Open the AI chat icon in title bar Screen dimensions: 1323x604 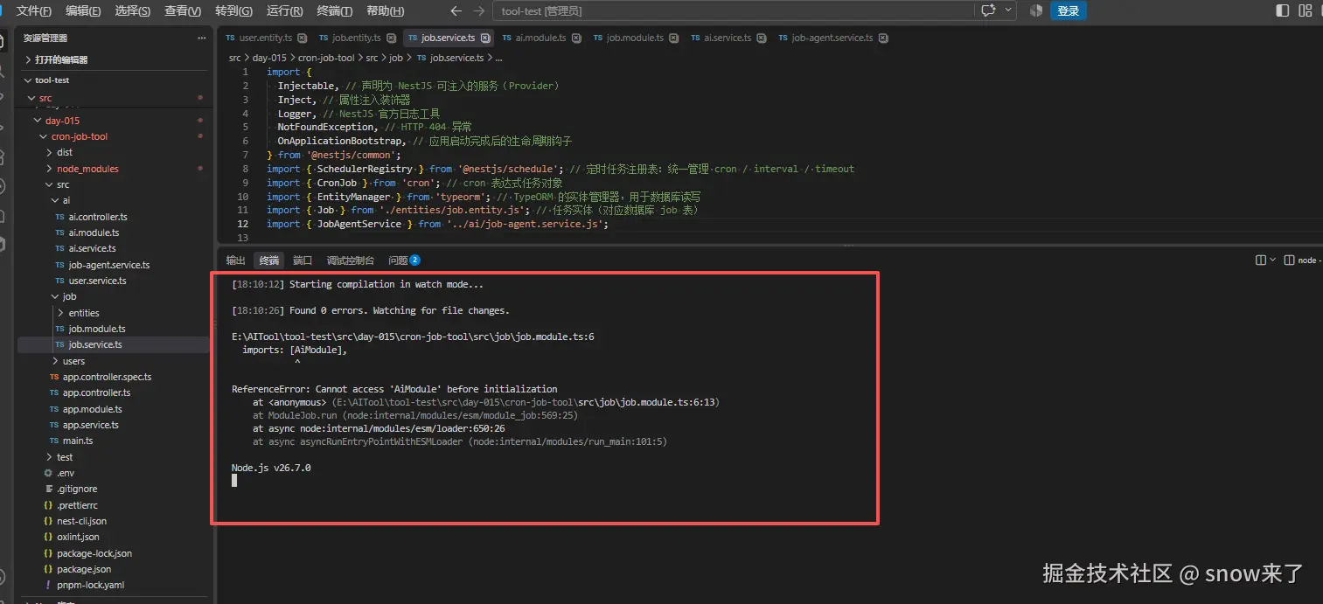pyautogui.click(x=989, y=10)
